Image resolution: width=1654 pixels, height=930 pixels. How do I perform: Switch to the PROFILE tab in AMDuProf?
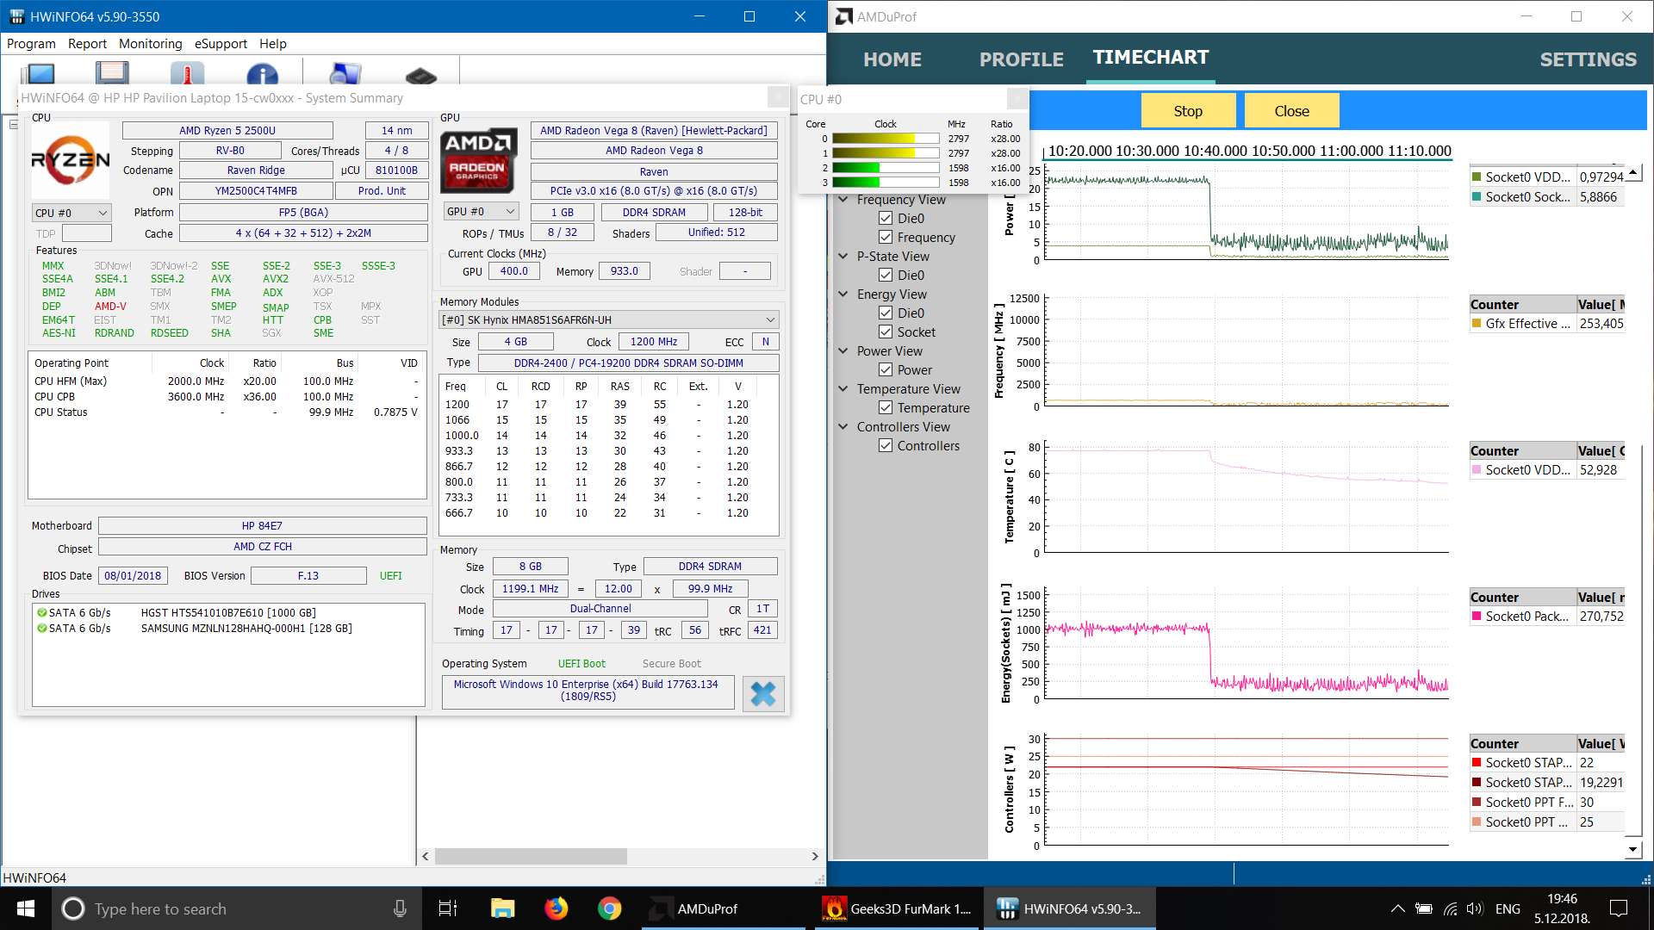click(1021, 59)
